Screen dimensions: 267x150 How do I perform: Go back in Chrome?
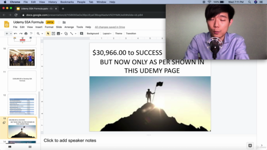coord(4,15)
